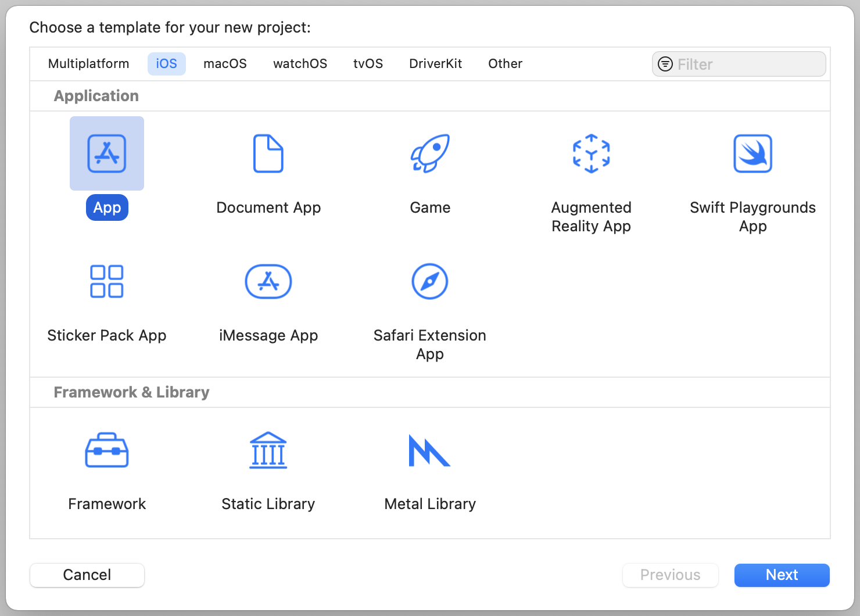
Task: Pick the Metal Library template icon
Action: 430,450
